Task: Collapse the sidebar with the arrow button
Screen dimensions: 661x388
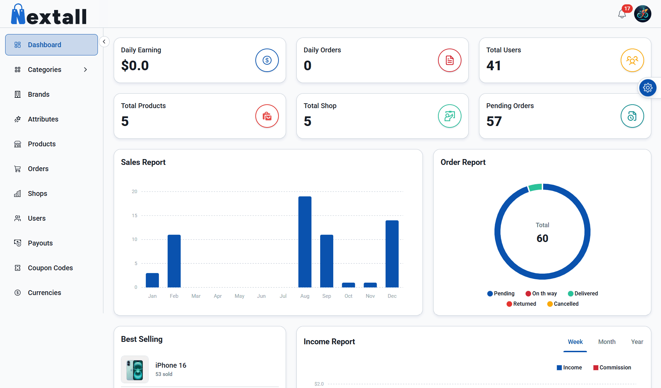Action: coord(104,41)
